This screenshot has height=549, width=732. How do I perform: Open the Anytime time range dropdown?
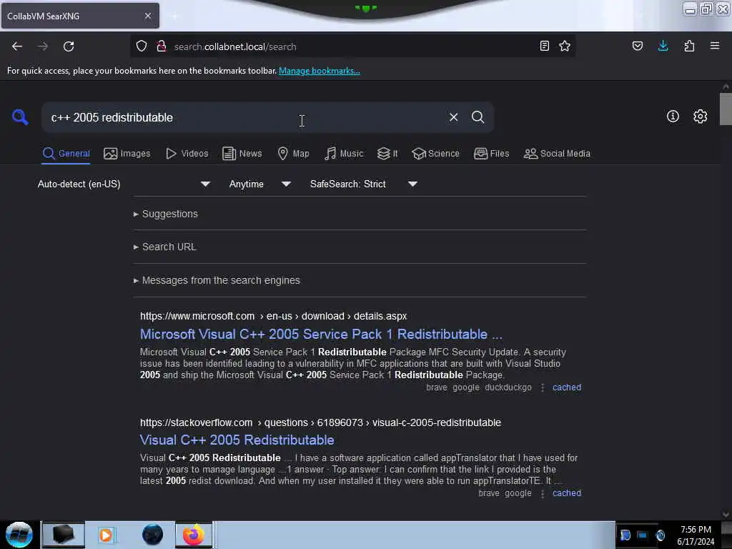(x=260, y=184)
